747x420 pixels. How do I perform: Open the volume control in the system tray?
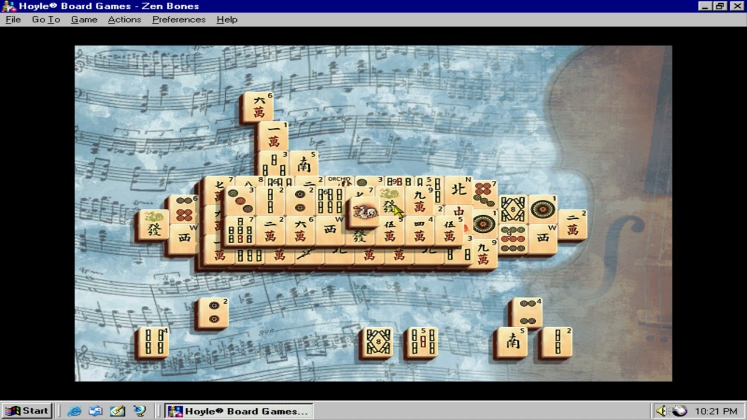coord(661,411)
